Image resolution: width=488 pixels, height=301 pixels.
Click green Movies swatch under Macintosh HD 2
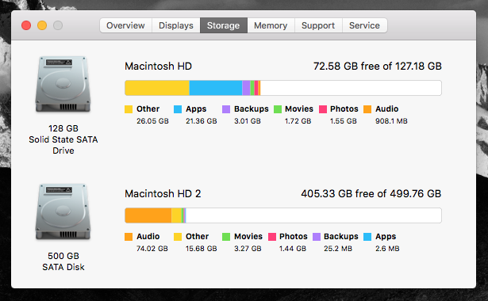(x=226, y=237)
